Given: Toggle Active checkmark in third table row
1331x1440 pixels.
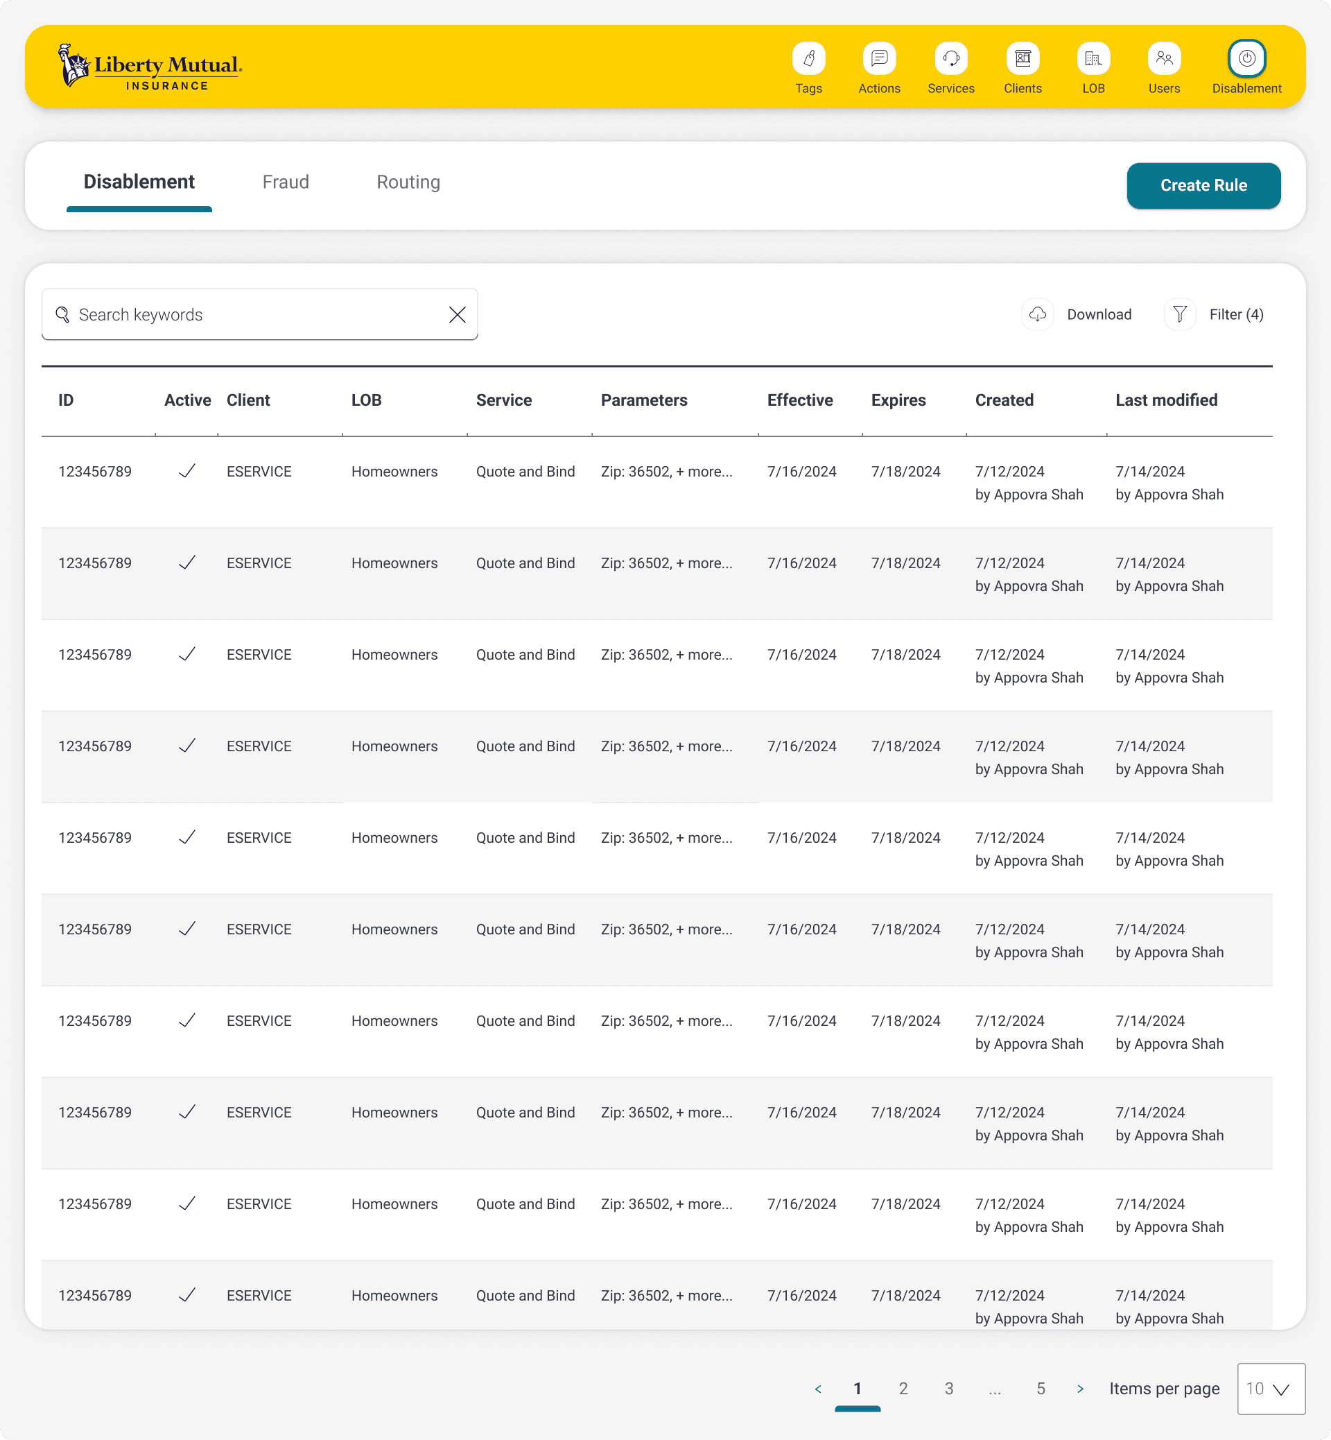Looking at the screenshot, I should [x=186, y=654].
